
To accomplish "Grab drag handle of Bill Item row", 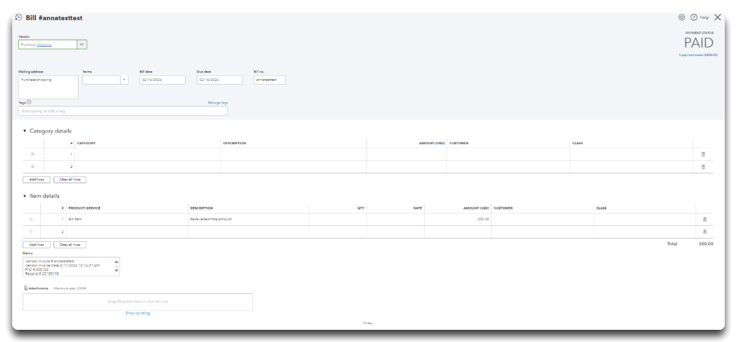I will tap(31, 219).
